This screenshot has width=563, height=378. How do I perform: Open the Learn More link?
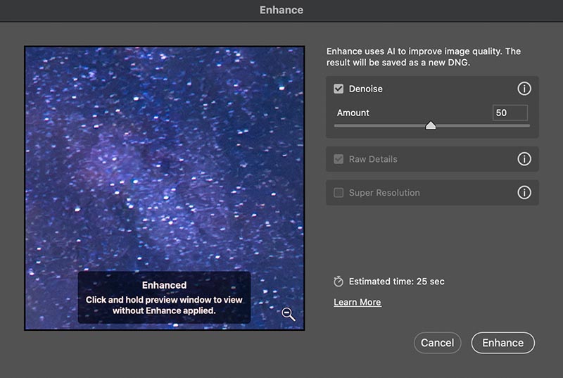click(x=358, y=302)
